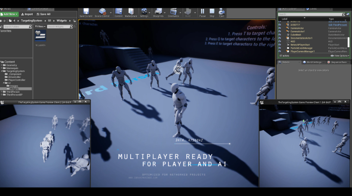This screenshot has height=196, width=352.
Task: Click the Settings toolbar icon
Action: point(144,13)
